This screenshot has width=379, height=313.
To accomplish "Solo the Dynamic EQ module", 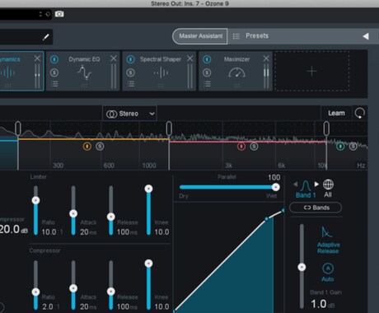I will (54, 72).
